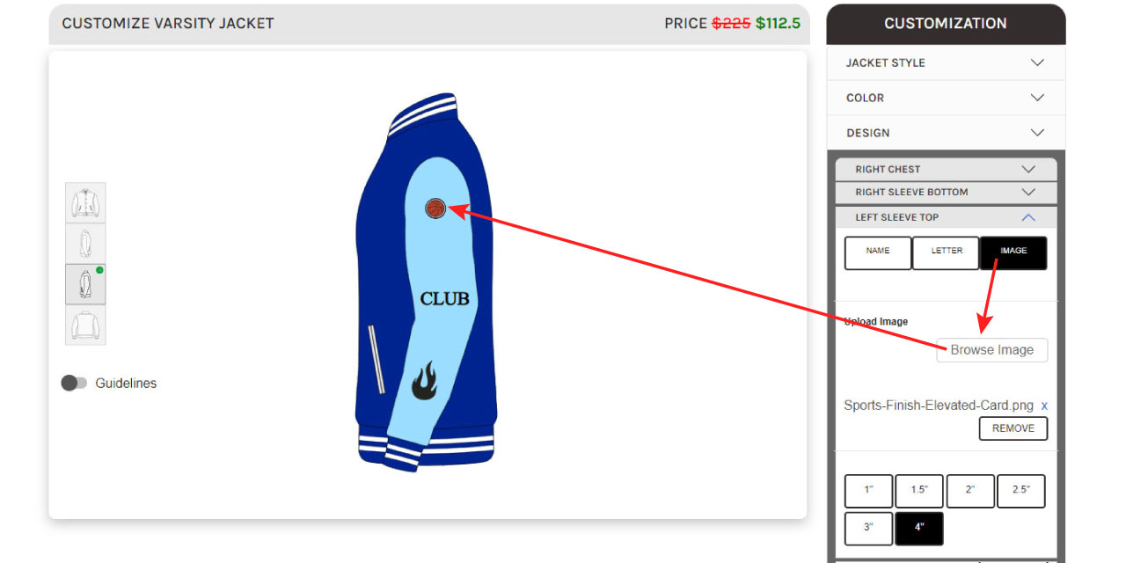Toggle the Guidelines switch
1126x563 pixels.
coord(74,383)
